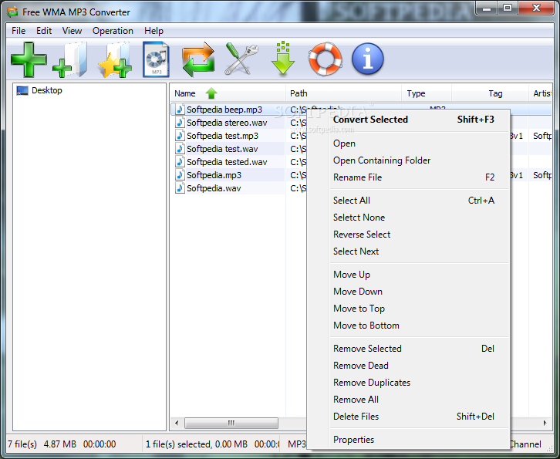Click the scrollbar right arrow
This screenshot has height=459, width=560.
[x=545, y=423]
